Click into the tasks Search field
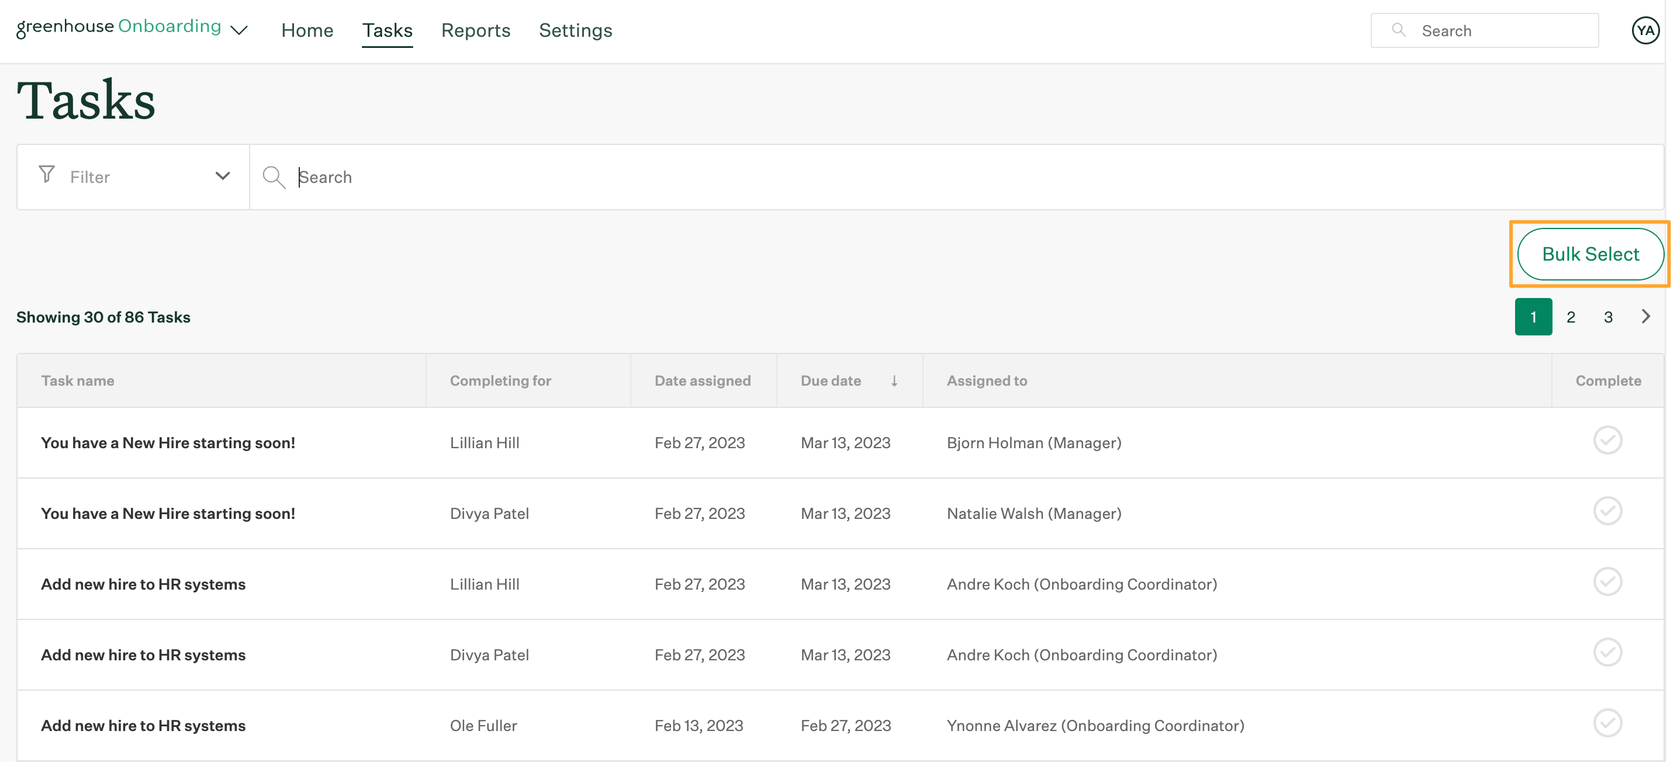Viewport: 1677px width, 762px height. (911, 177)
